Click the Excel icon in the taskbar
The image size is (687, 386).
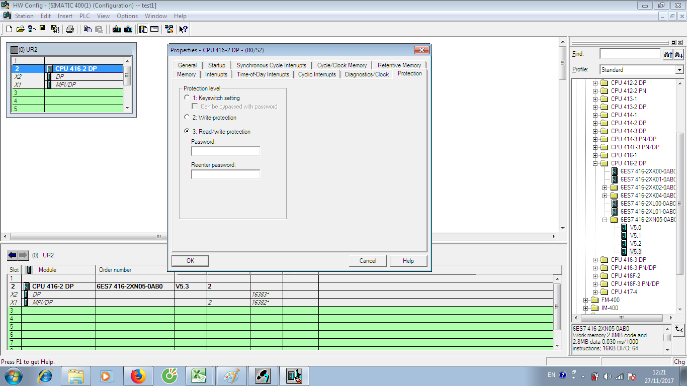tap(199, 375)
